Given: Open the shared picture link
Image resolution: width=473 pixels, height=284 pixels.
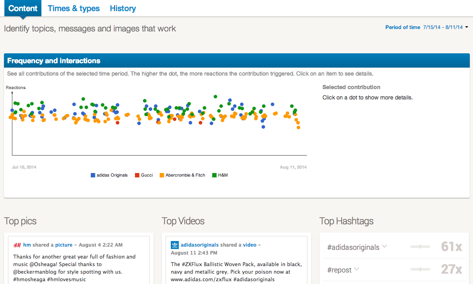Looking at the screenshot, I should [64, 245].
